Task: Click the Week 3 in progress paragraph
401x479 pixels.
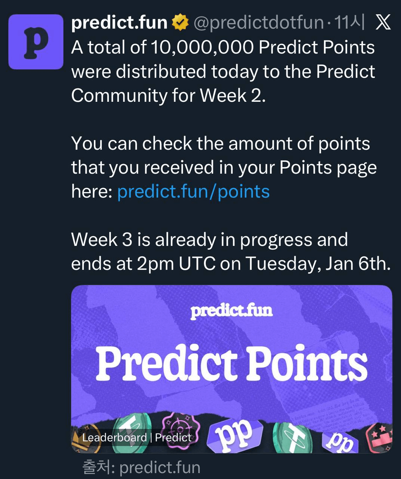Action: coord(230,251)
